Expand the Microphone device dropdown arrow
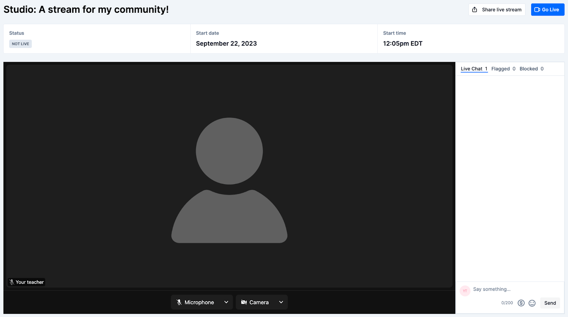The image size is (568, 317). point(226,302)
